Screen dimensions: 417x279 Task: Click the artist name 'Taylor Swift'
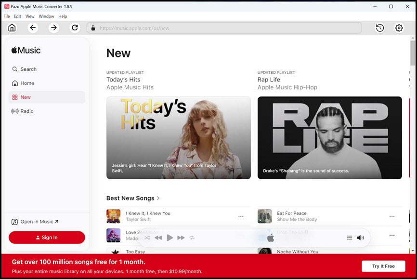138,219
